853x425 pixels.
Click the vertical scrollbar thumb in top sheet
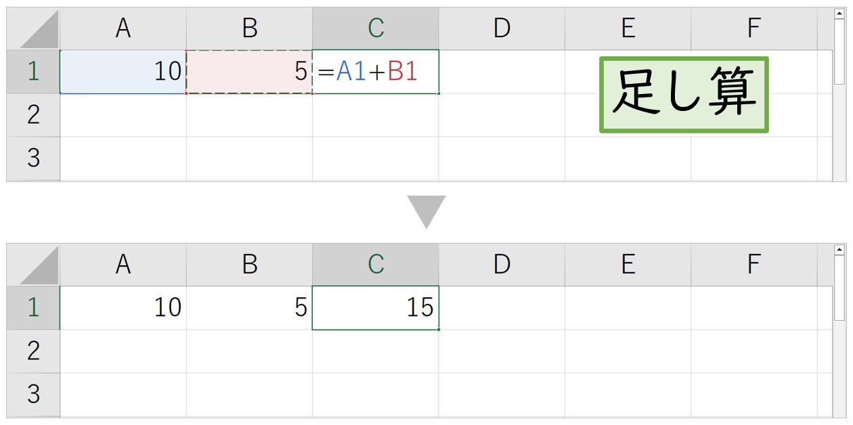pos(839,51)
